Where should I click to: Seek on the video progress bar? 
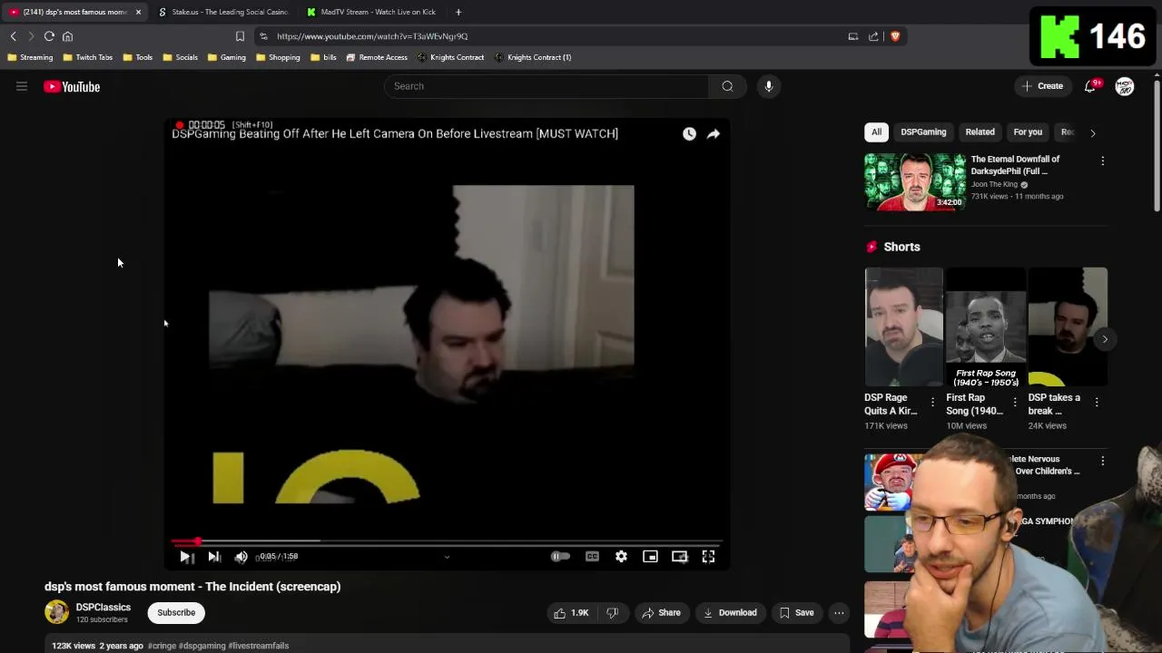(x=447, y=541)
